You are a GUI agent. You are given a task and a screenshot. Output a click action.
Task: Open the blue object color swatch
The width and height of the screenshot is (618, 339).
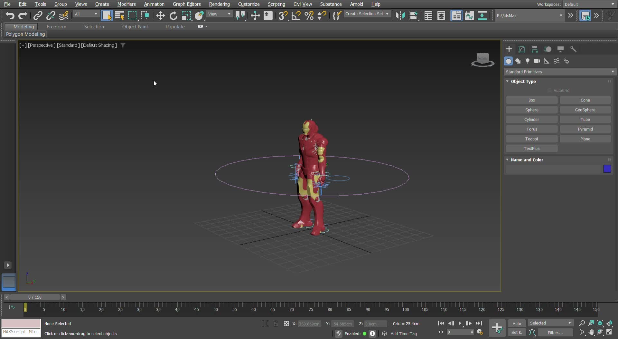pyautogui.click(x=607, y=169)
